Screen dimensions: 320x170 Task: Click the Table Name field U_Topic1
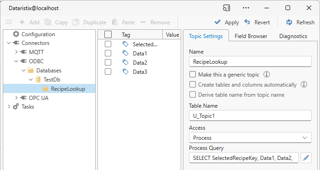click(250, 116)
